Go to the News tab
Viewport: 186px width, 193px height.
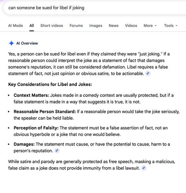[x=113, y=25]
